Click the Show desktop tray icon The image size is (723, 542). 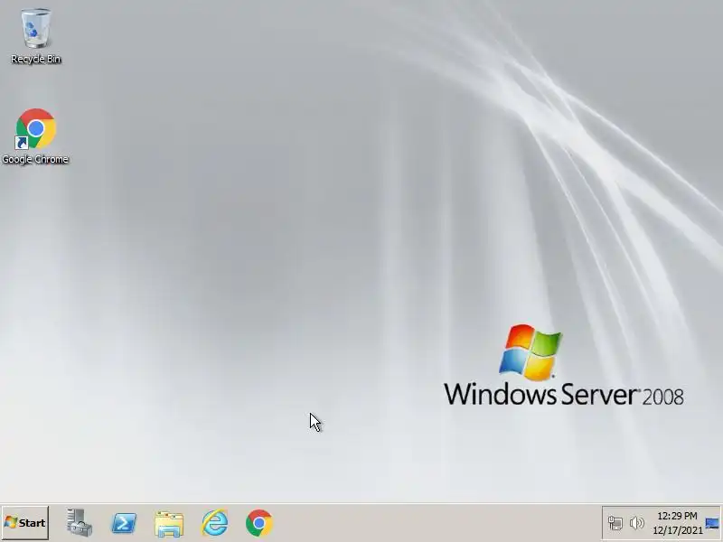point(712,523)
